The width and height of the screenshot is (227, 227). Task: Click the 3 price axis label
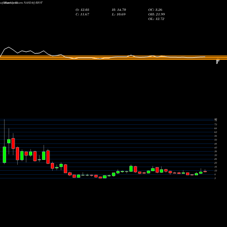point(215,178)
